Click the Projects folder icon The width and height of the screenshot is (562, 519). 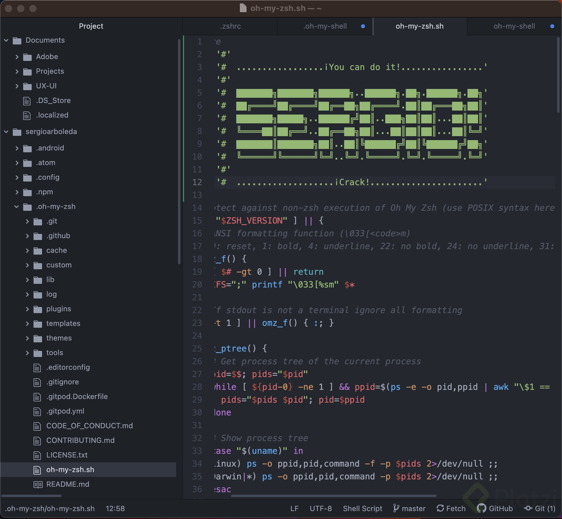27,72
